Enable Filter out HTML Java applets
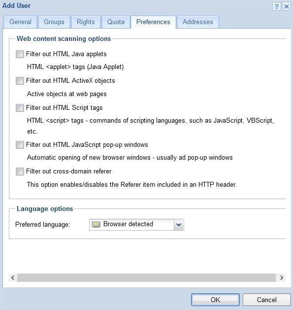293x310 pixels. [20, 54]
